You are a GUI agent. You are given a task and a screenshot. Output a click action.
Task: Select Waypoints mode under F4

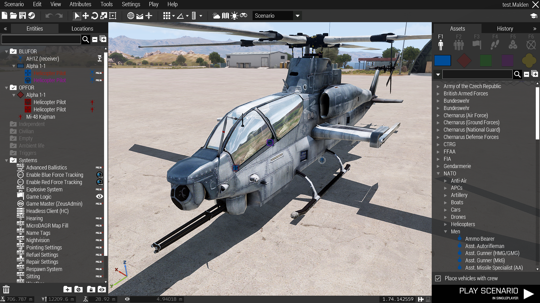click(495, 45)
